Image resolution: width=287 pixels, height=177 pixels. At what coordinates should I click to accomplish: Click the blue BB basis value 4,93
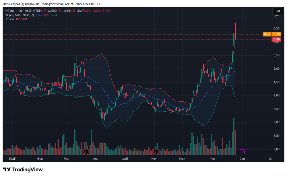click(39, 15)
